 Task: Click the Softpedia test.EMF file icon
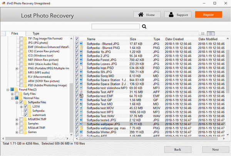[81, 96]
